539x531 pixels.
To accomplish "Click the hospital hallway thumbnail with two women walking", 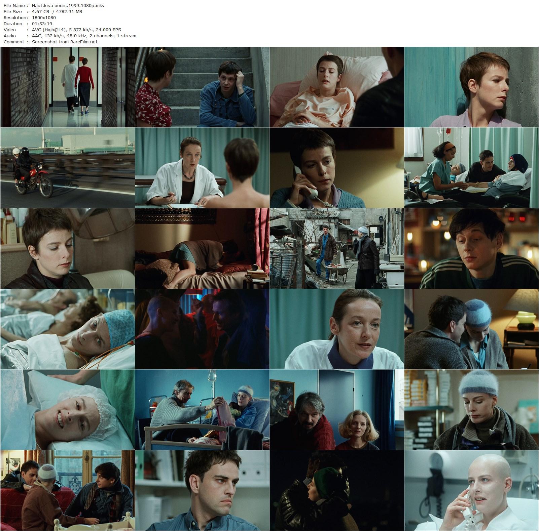I will [x=68, y=87].
